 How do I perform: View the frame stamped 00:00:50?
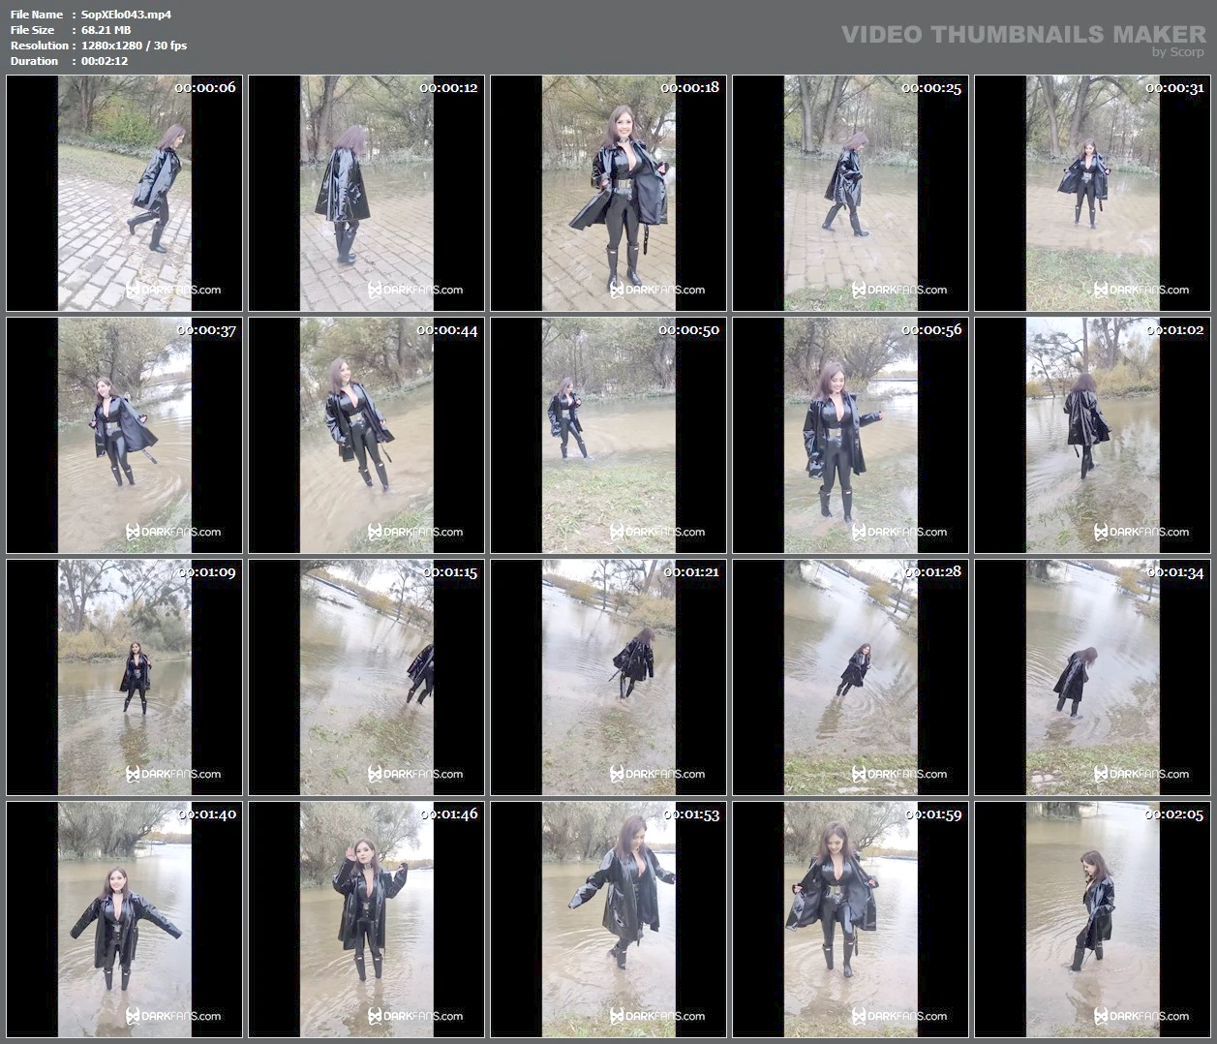pyautogui.click(x=609, y=436)
